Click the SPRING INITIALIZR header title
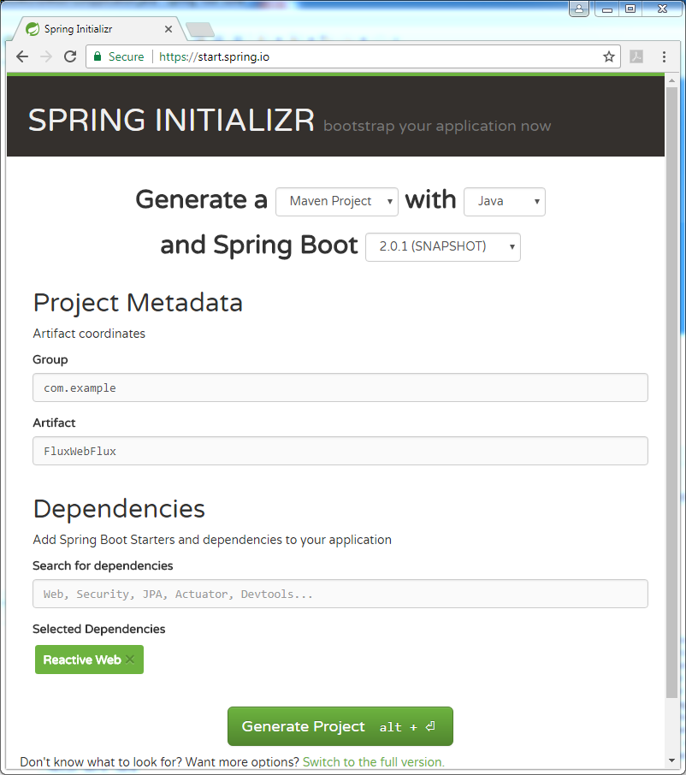686x775 pixels. point(171,120)
